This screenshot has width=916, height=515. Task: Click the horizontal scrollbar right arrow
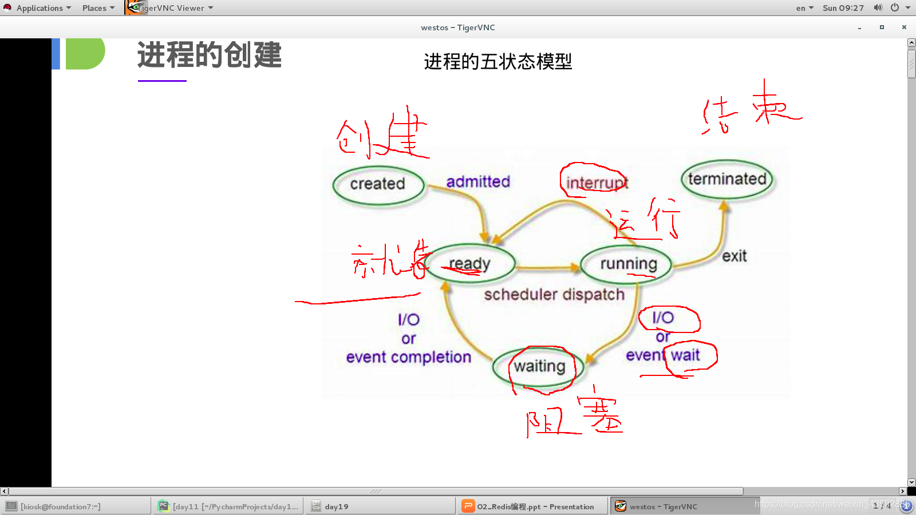(x=903, y=491)
